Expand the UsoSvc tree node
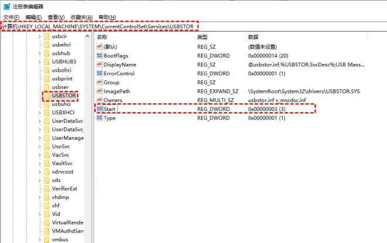Viewport: 387px width, 243px height. point(39,146)
